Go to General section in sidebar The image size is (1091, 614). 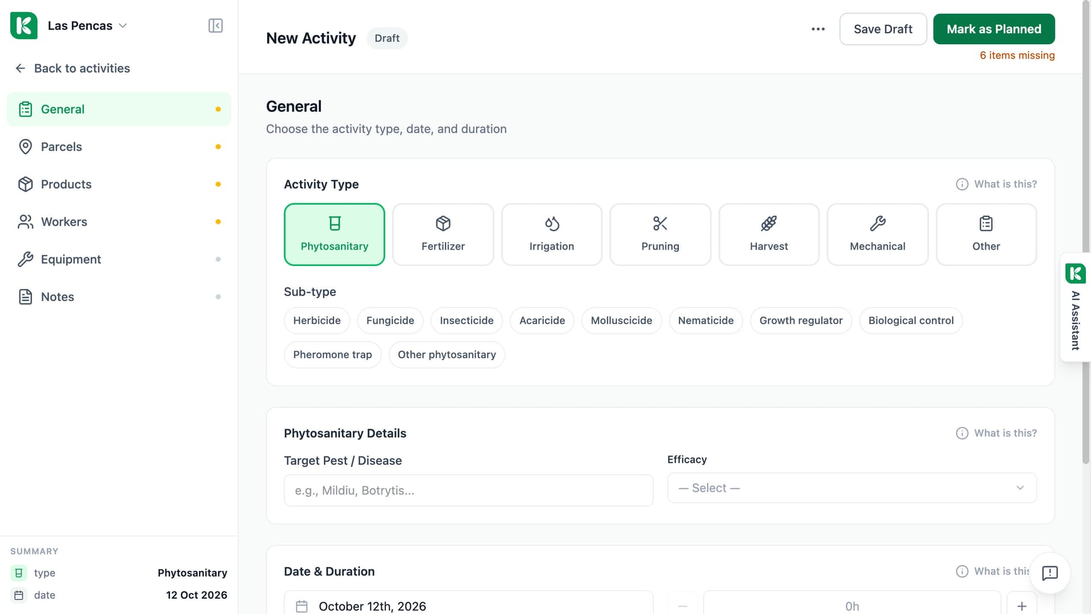coord(119,109)
